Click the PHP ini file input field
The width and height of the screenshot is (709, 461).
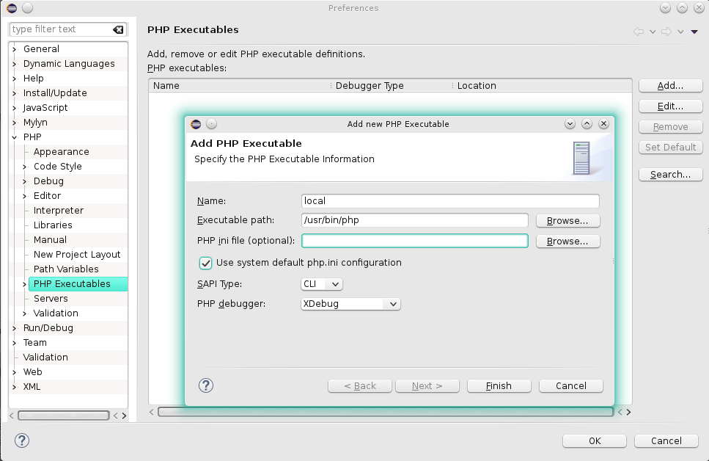tap(414, 241)
